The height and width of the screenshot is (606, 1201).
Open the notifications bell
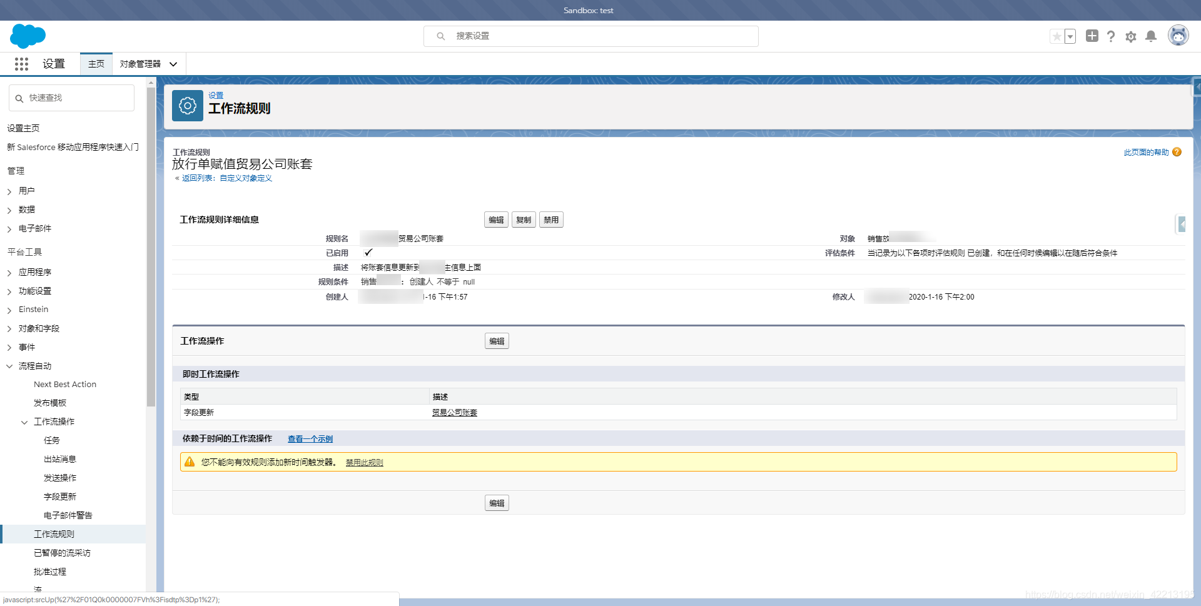click(x=1151, y=36)
